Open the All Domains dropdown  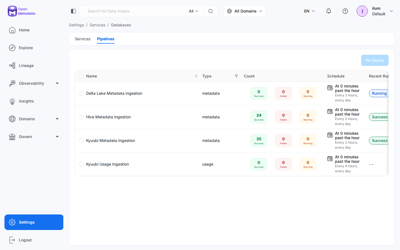(244, 11)
